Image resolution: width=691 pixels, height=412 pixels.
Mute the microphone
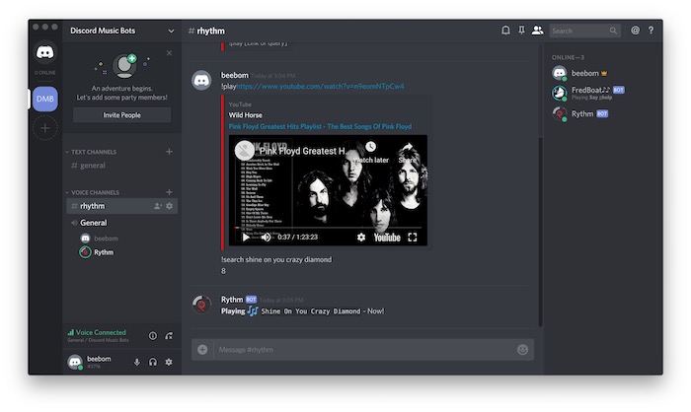pyautogui.click(x=137, y=362)
